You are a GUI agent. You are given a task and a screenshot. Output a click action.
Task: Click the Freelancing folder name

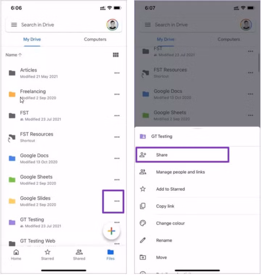[33, 91]
